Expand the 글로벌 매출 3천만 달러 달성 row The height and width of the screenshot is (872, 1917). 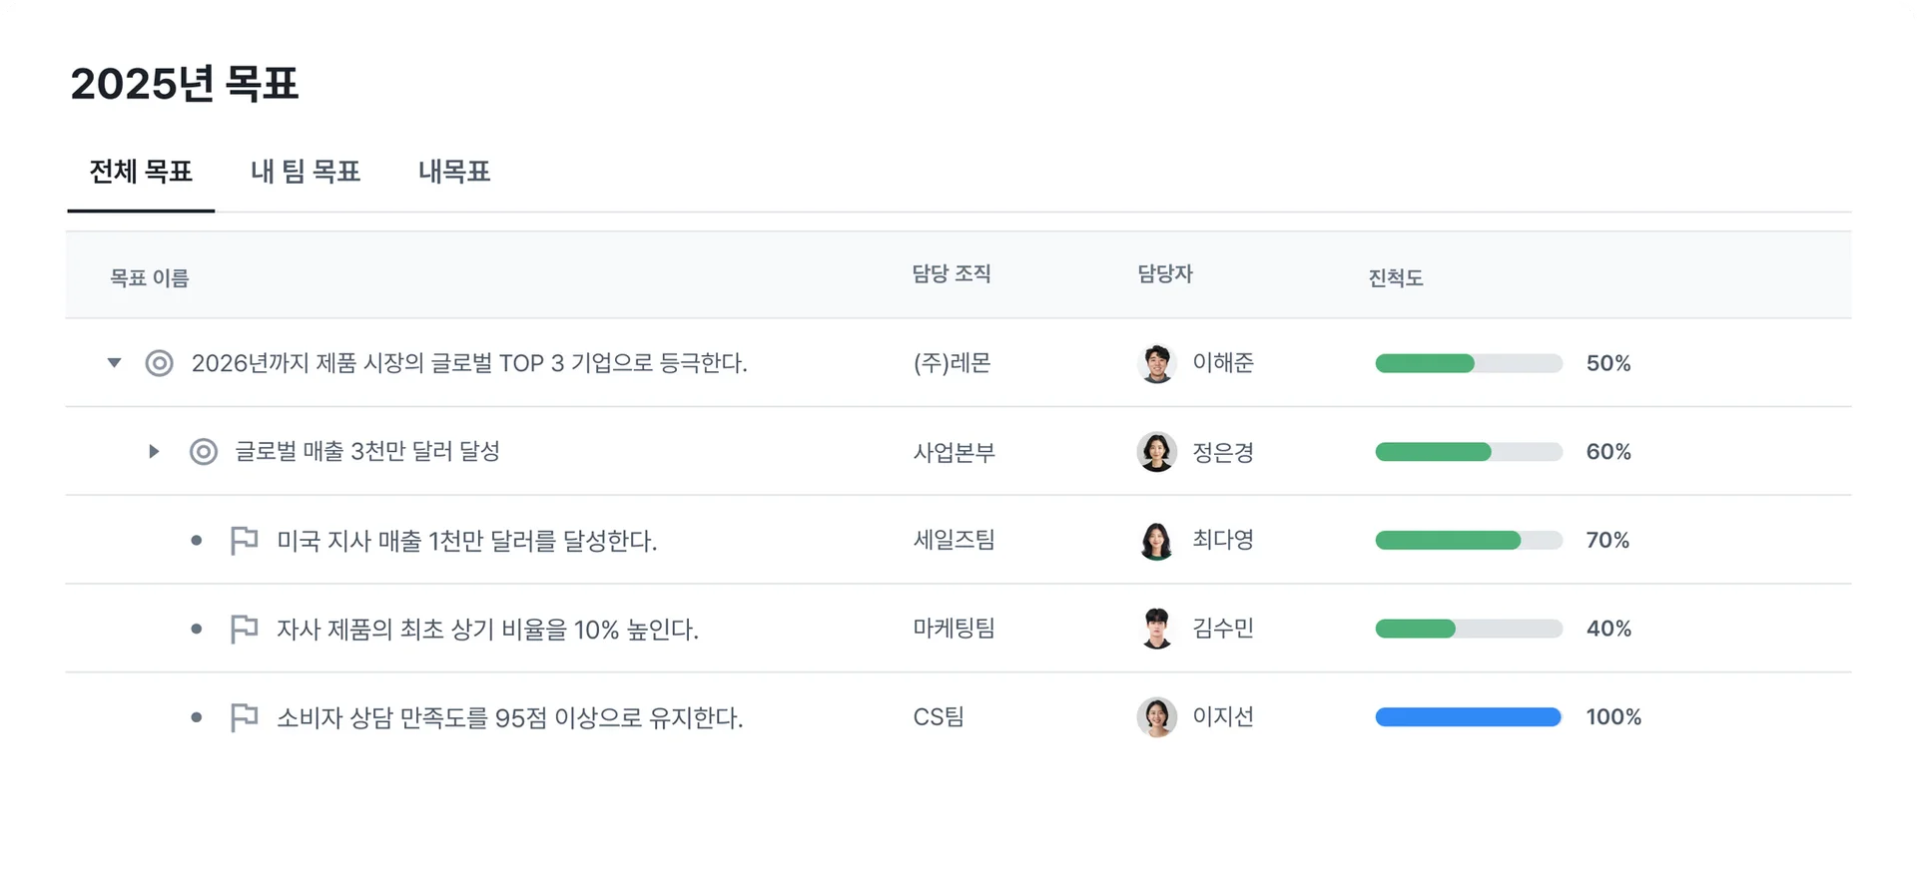[154, 452]
